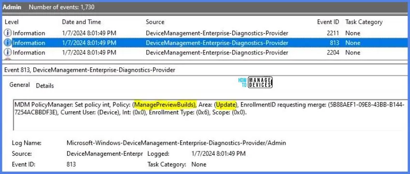Click the enrollment ID 5B88AEF1-09E8-43BB-B144- text
410x174 pixels.
367,104
